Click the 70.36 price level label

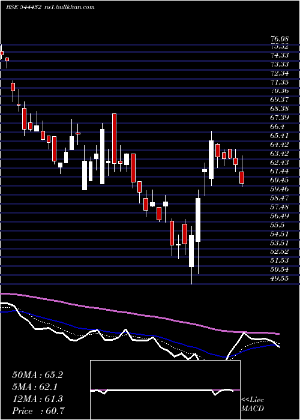(x=280, y=91)
